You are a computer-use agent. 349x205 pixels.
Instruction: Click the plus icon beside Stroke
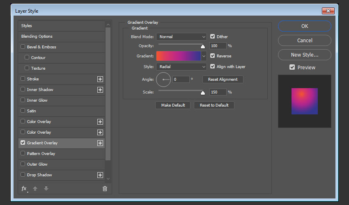click(100, 79)
